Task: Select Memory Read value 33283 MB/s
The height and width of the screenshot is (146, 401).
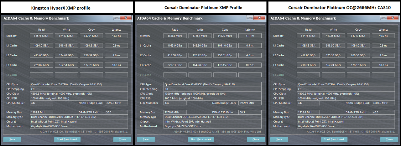Action: tap(175, 36)
